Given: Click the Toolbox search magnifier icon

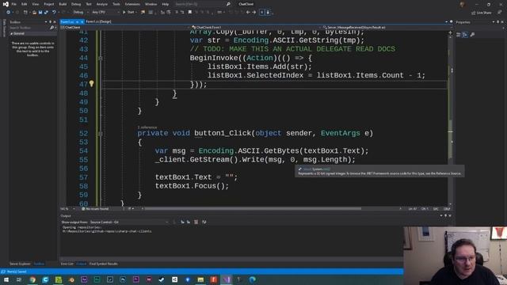Looking at the screenshot, I should [x=51, y=28].
